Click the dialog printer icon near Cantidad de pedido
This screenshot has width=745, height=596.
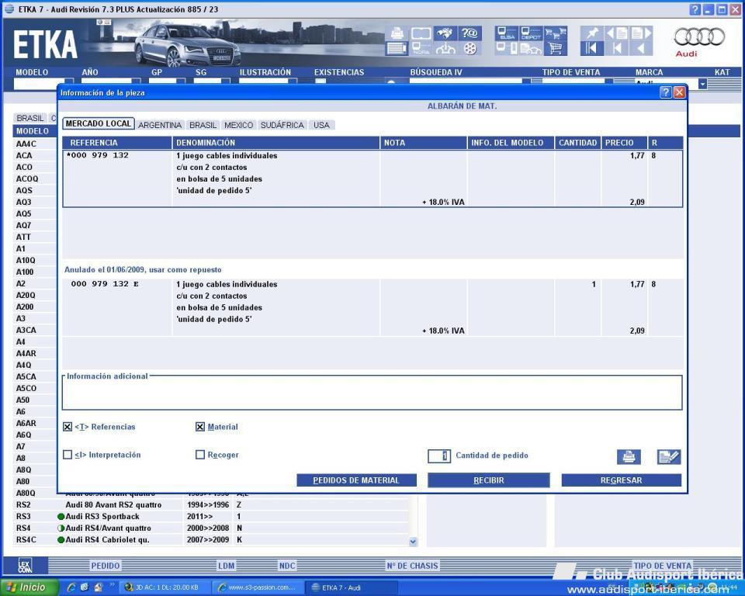[629, 457]
